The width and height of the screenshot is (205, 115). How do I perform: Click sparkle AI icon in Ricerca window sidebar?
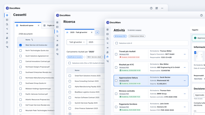click(x=57, y=36)
